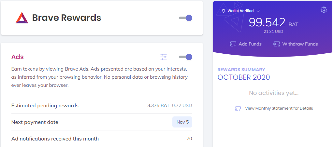Viewport: 333px width, 147px height.
Task: Click the Ad notifications received count
Action: point(189,139)
